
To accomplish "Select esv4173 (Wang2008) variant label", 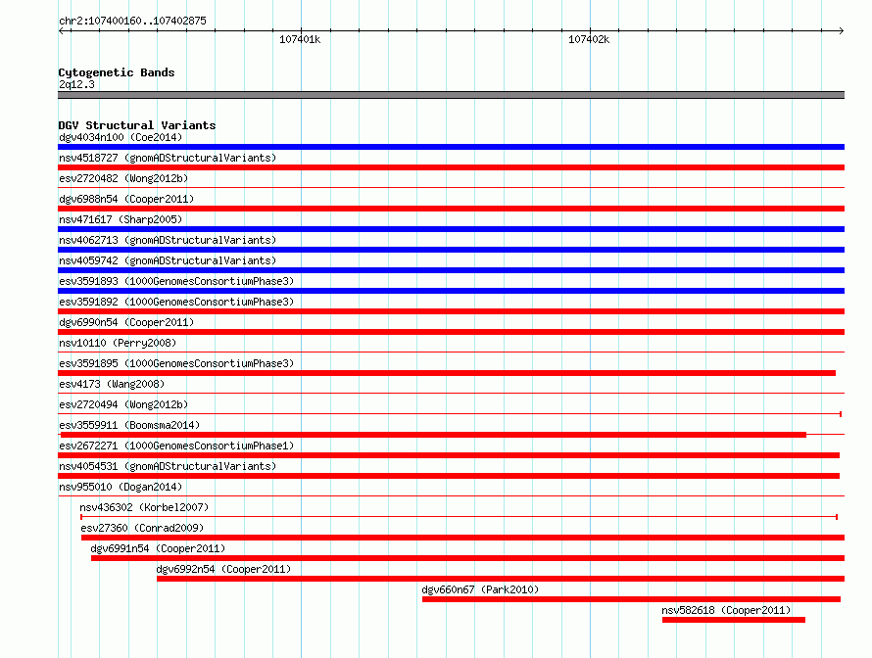I will pos(112,384).
